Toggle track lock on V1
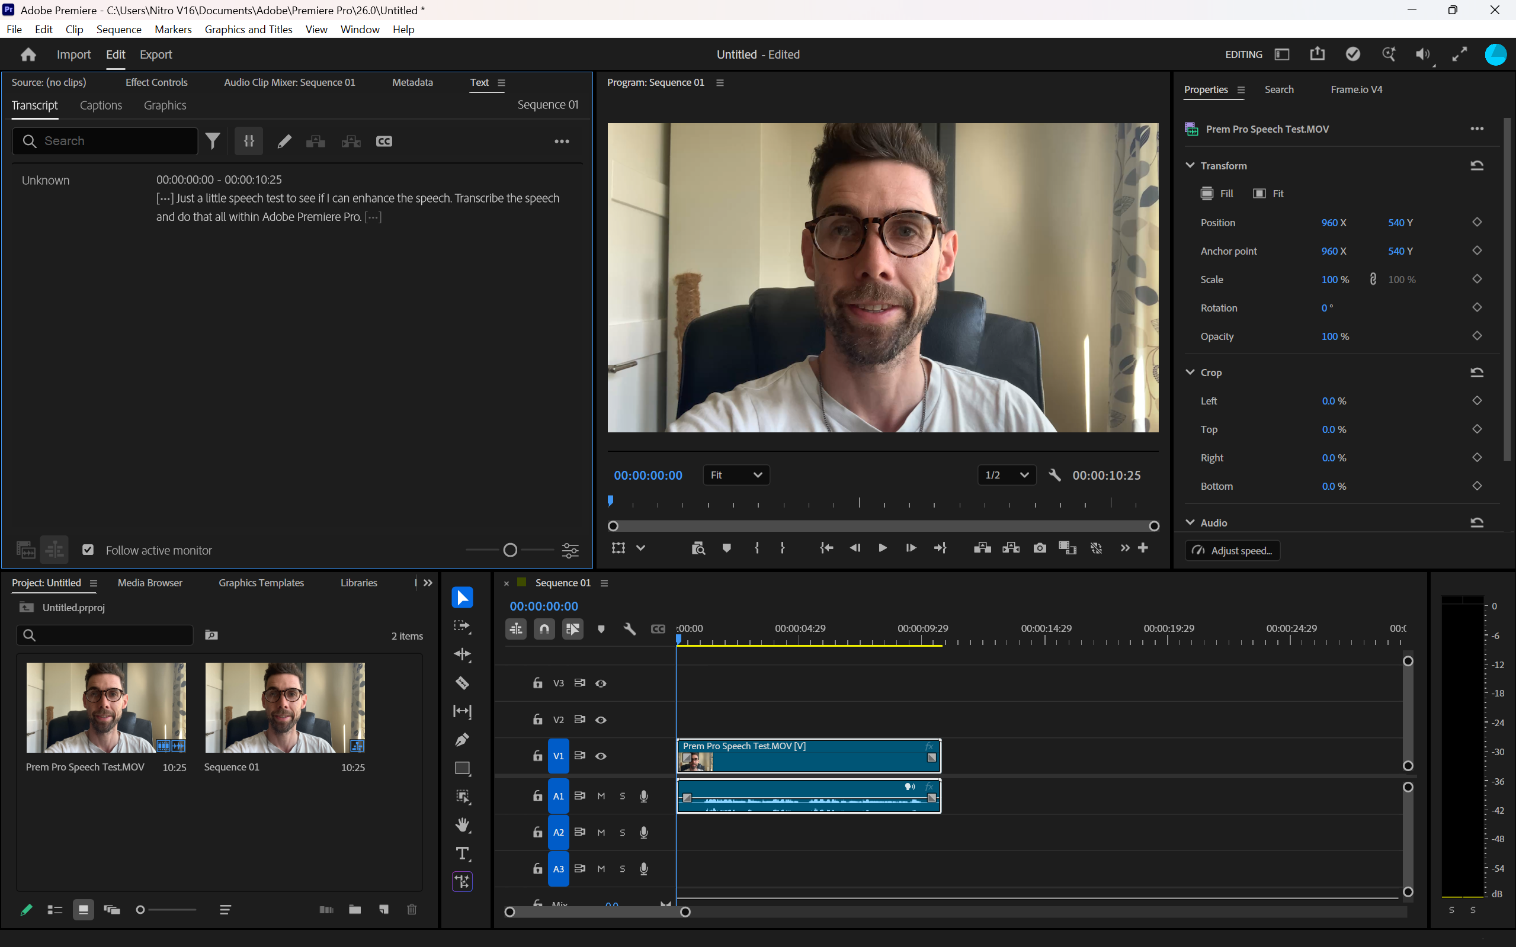The height and width of the screenshot is (947, 1516). 537,756
